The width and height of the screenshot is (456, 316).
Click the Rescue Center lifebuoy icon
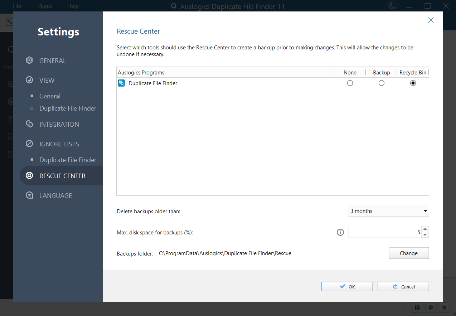tap(29, 176)
